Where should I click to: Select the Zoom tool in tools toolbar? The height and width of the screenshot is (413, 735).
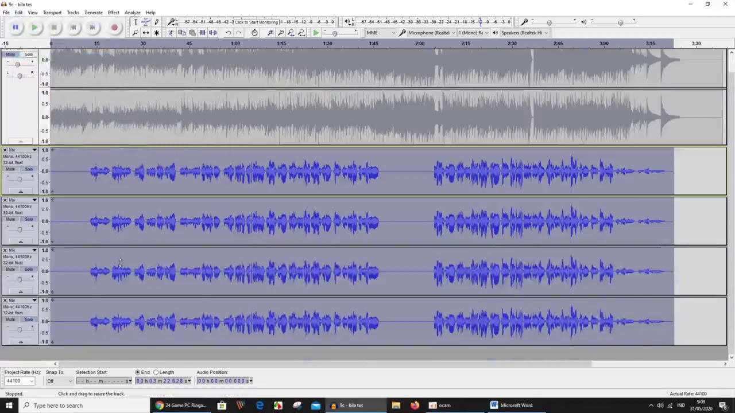(136, 33)
